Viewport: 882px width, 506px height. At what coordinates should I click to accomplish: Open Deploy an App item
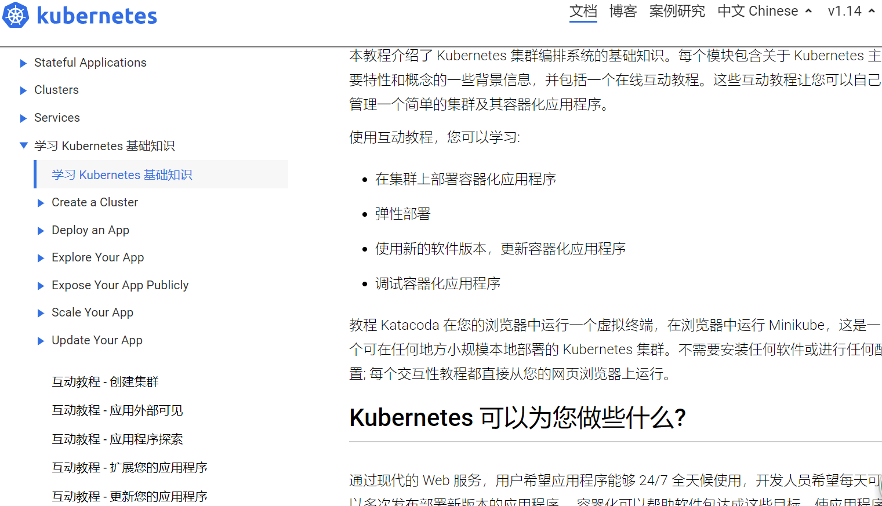[90, 230]
